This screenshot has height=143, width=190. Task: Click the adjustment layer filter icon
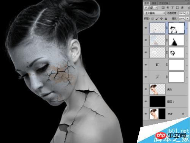pyautogui.click(x=168, y=8)
